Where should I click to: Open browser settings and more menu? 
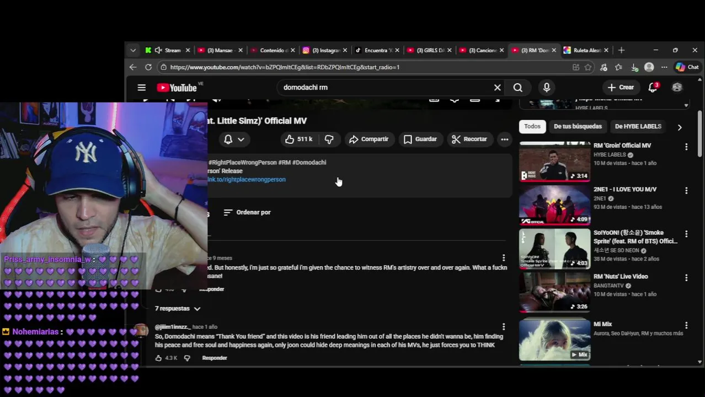tap(664, 67)
